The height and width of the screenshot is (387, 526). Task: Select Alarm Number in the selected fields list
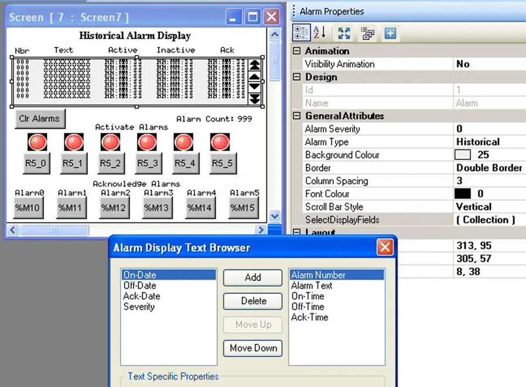tap(337, 275)
